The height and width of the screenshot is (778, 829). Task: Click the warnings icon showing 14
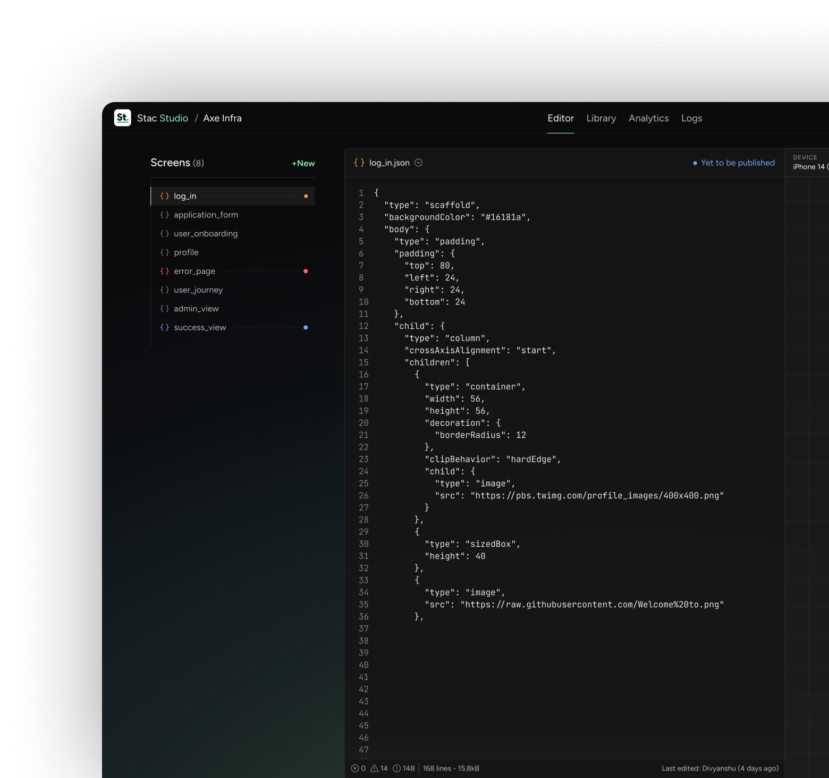tap(375, 768)
